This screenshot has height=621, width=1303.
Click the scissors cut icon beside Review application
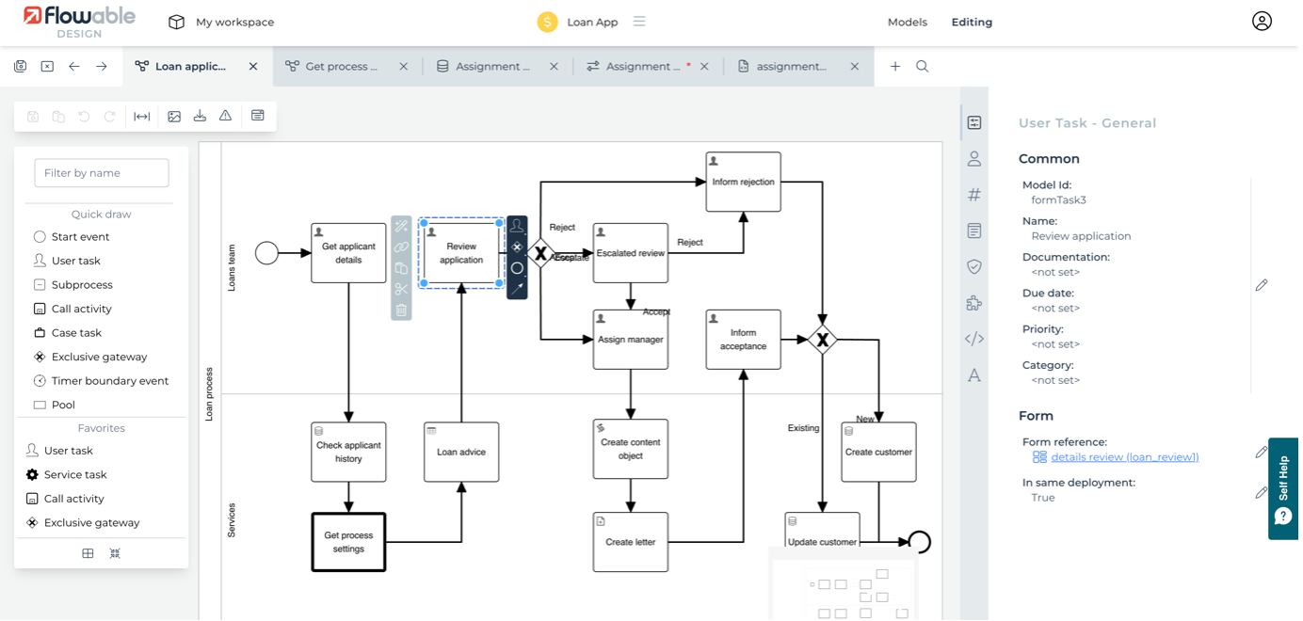[x=401, y=289]
